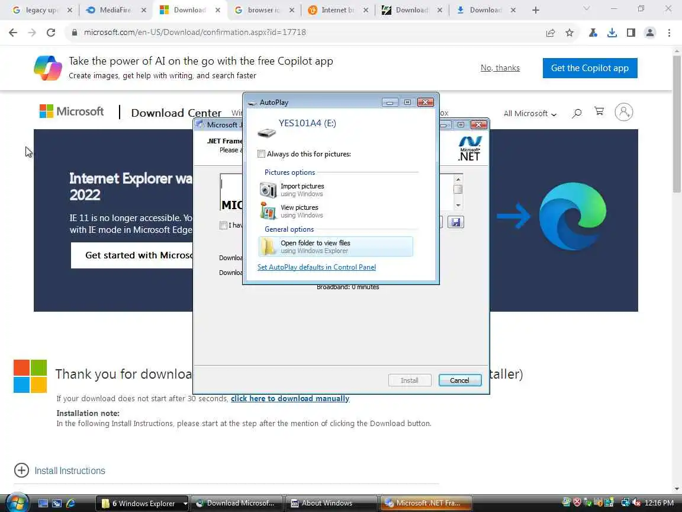This screenshot has height=512, width=682.
Task: Click the tab search chevron in the Chrome title bar
Action: pyautogui.click(x=586, y=9)
